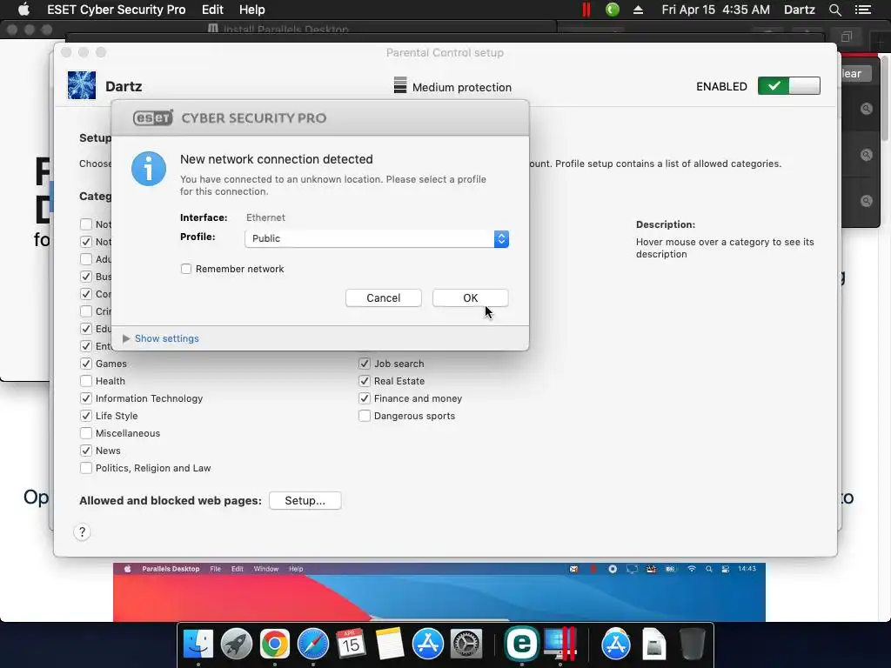Screen dimensions: 891x668
Task: Uncheck the Life Style category
Action: point(86,416)
